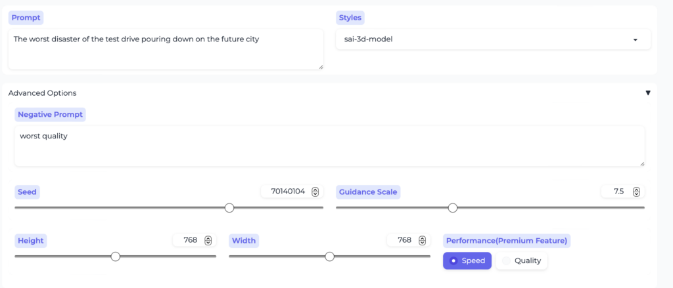673x288 pixels.
Task: Select the Speed performance option
Action: tap(467, 260)
